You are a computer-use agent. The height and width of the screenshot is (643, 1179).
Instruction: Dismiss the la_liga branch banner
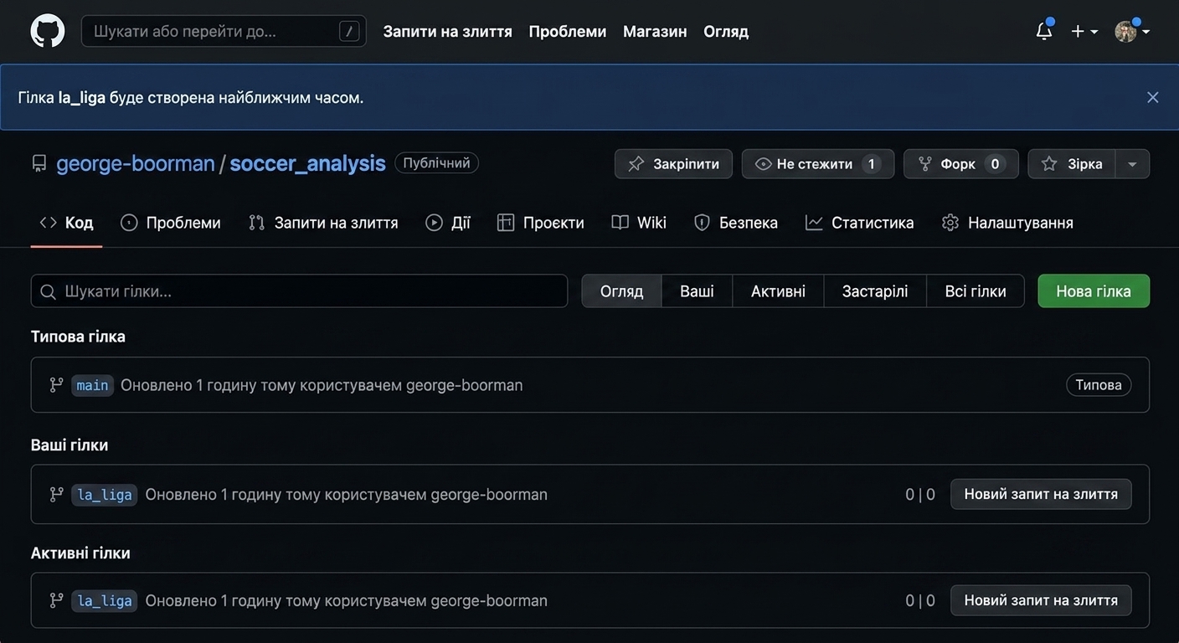(x=1153, y=97)
